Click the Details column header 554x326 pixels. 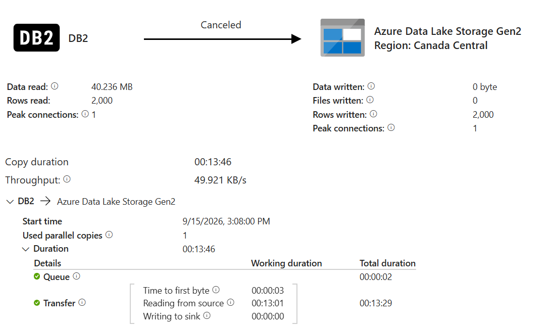47,263
